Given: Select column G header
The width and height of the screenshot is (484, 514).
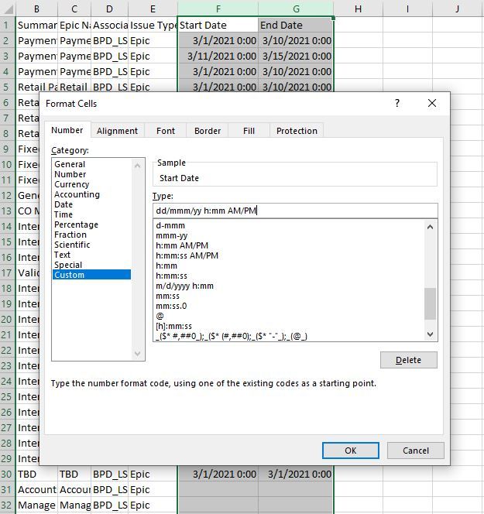Looking at the screenshot, I should tap(296, 9).
